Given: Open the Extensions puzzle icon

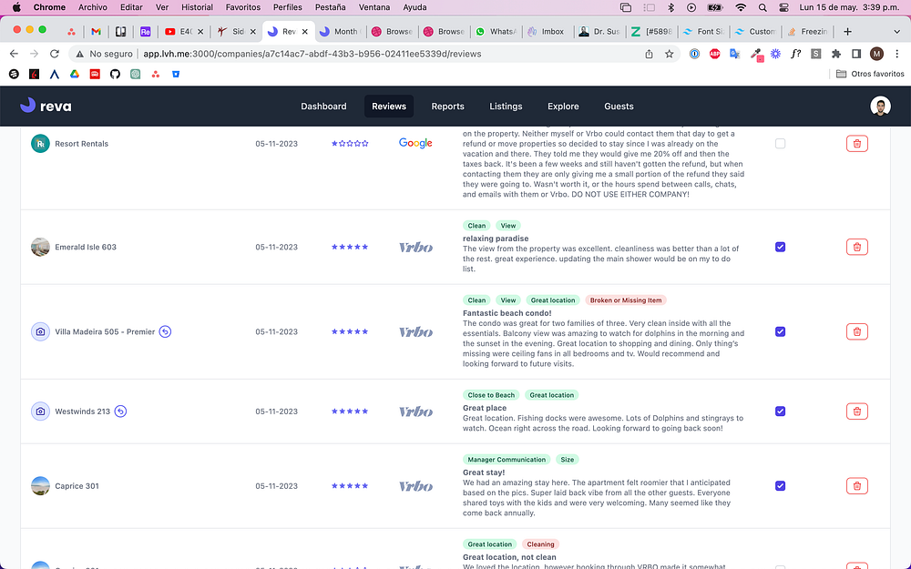Looking at the screenshot, I should (x=836, y=54).
